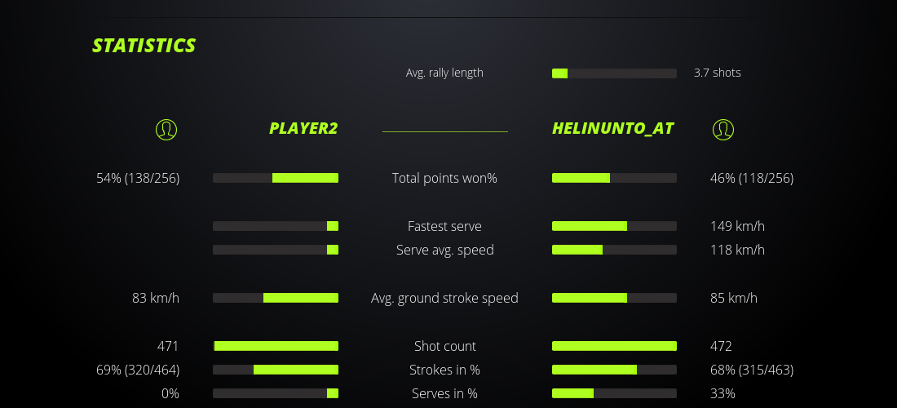
Task: Click the profile icon beside HELINUNTO_AT
Action: pos(723,129)
